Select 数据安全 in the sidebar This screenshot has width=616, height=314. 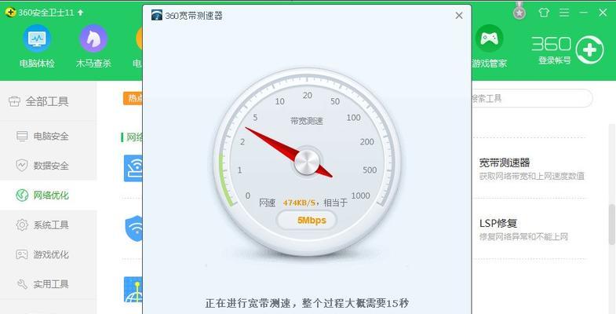click(48, 166)
